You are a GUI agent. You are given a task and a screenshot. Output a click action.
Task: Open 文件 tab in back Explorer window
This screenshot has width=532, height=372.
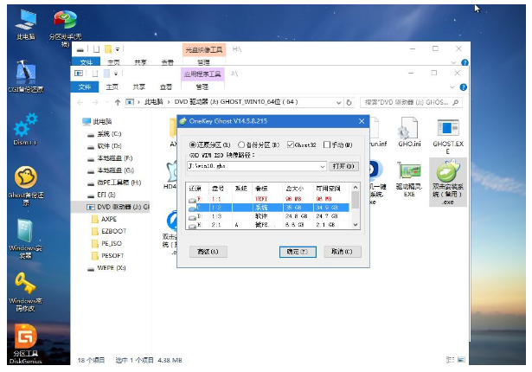[87, 62]
